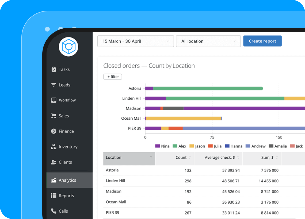This screenshot has height=219, width=305.
Task: Select Analytics in the sidebar
Action: [67, 180]
